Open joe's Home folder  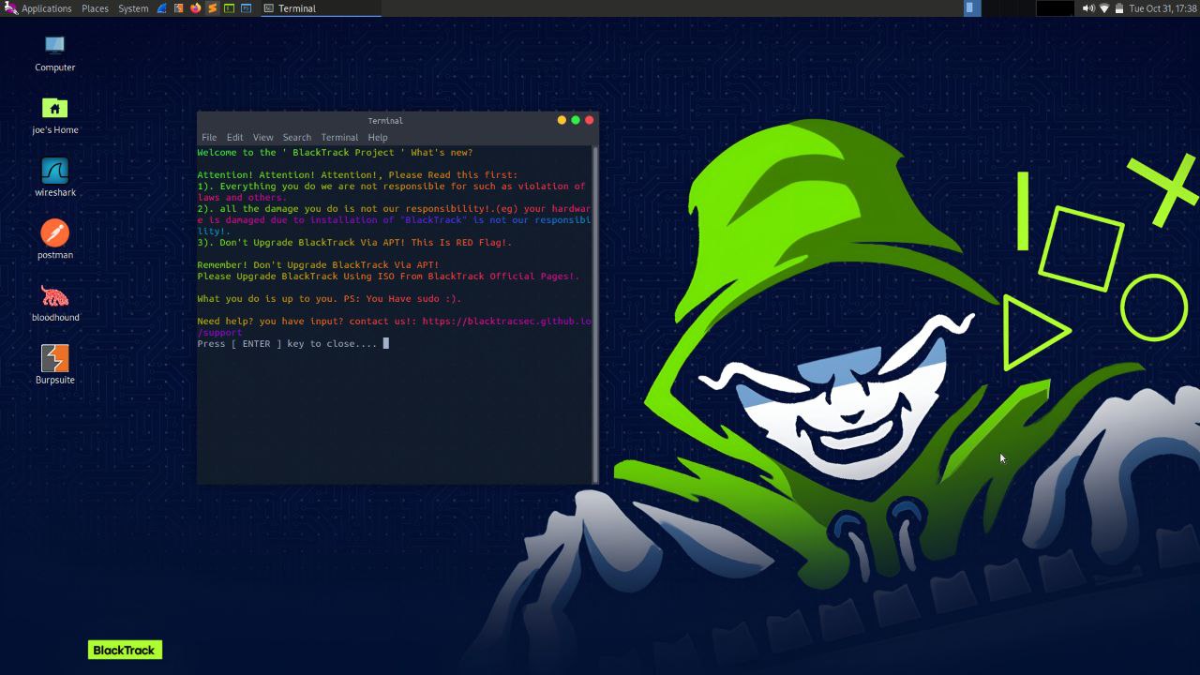[x=54, y=109]
